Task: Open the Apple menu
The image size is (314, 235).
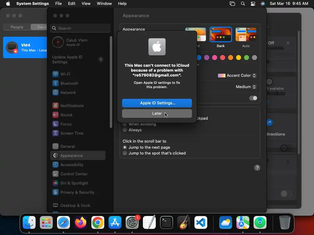Action: point(8,4)
